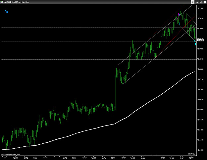Click the 0.6600 price axis label
Image resolution: width=207 pixels, height=160 pixels.
click(201, 110)
